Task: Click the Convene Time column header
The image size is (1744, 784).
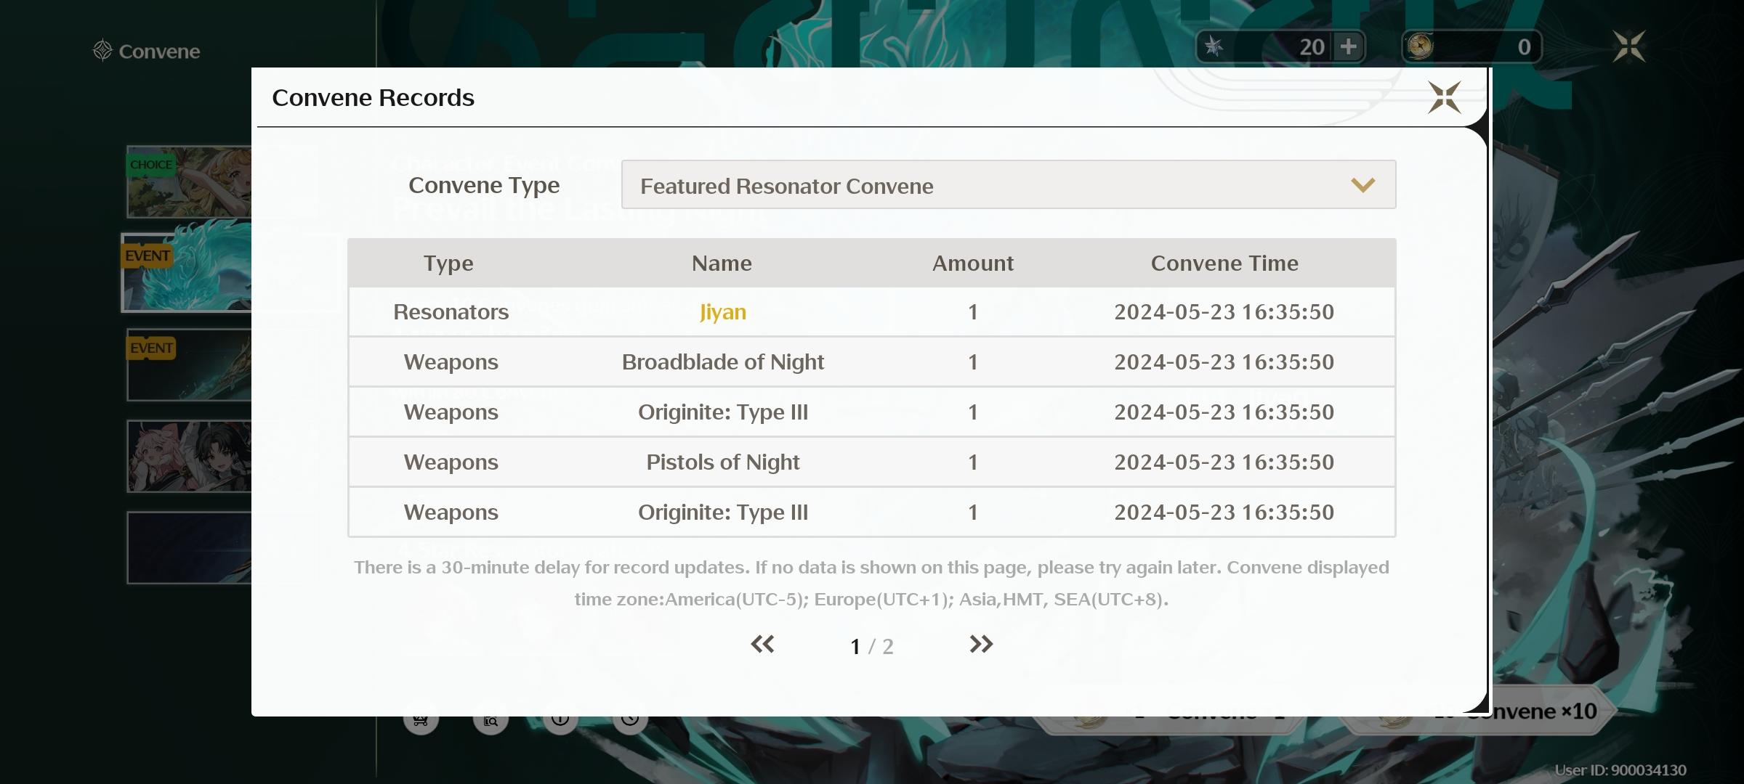Action: pos(1224,264)
